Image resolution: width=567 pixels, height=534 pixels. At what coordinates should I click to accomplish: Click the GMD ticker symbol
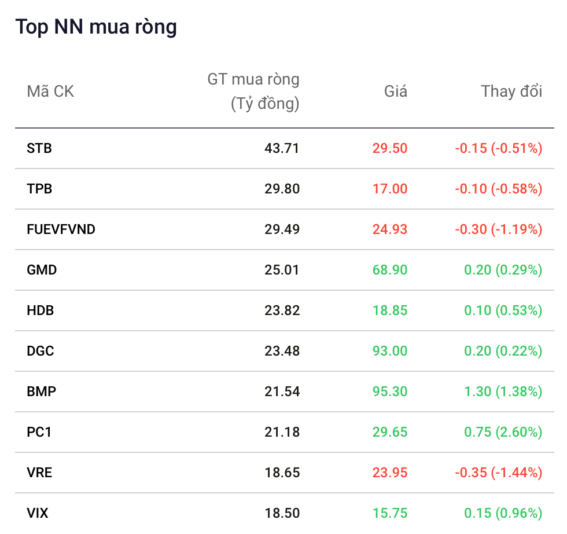click(x=42, y=270)
